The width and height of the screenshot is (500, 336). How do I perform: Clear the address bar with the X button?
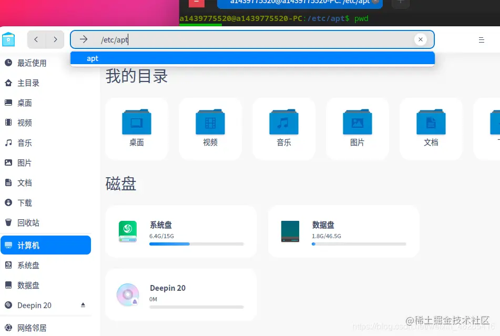(421, 39)
